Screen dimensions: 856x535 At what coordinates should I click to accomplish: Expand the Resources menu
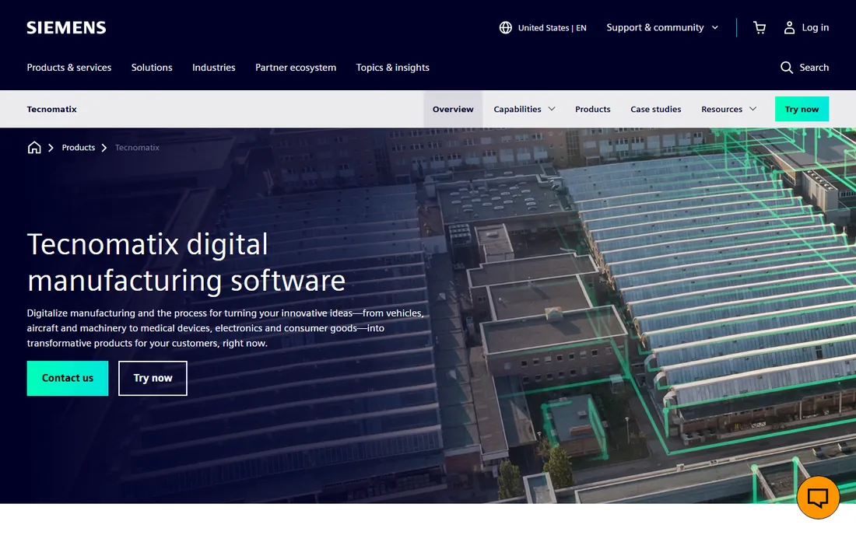tap(729, 109)
